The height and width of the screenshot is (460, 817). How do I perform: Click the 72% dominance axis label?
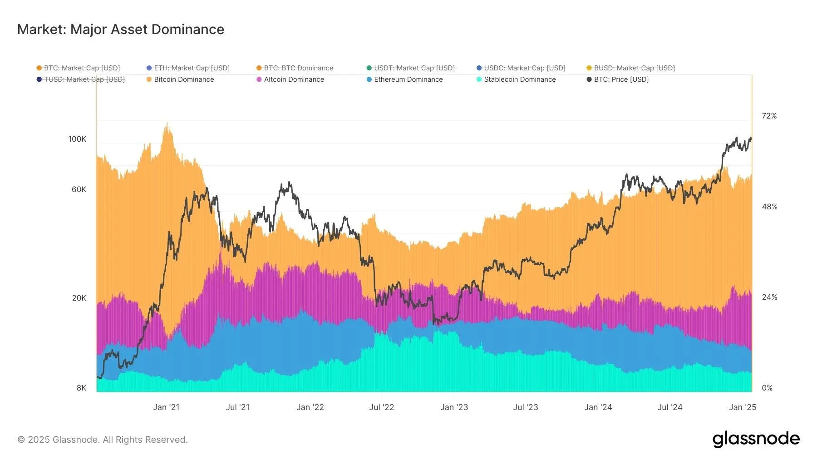pyautogui.click(x=769, y=116)
